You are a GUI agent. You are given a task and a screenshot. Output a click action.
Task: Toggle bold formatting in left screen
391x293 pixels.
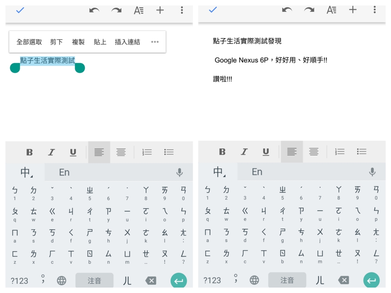click(29, 152)
